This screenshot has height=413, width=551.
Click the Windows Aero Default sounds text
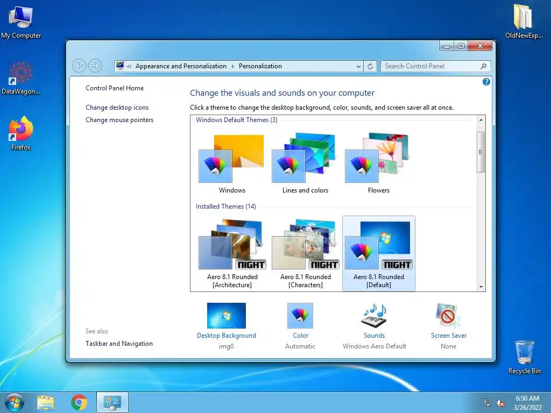[375, 346]
